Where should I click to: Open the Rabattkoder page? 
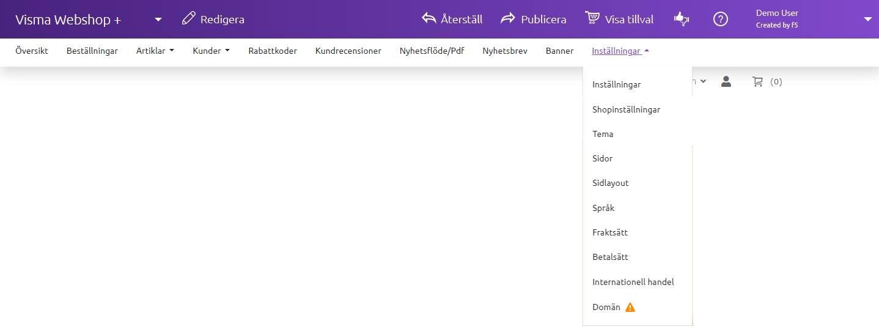(273, 51)
